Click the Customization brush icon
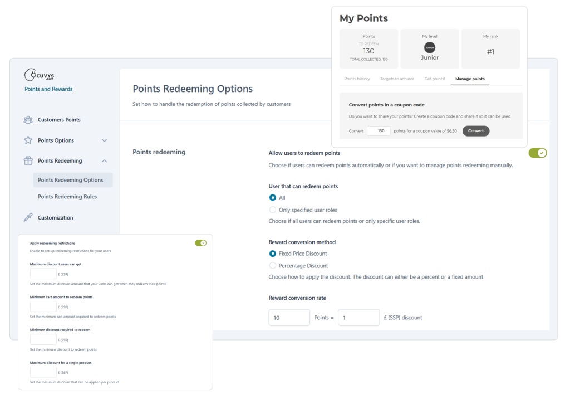The image size is (570, 394). click(28, 218)
